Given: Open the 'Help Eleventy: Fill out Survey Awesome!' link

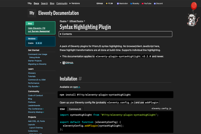Looking at the screenshot, I should coord(39,30).
